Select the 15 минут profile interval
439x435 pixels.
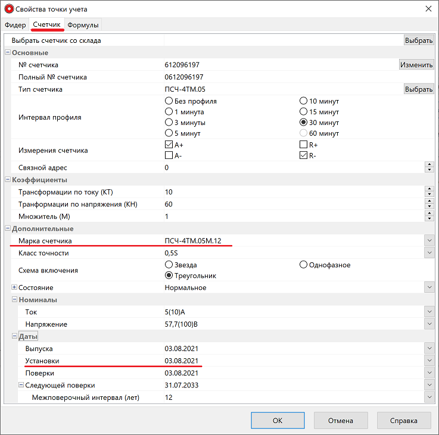[304, 112]
